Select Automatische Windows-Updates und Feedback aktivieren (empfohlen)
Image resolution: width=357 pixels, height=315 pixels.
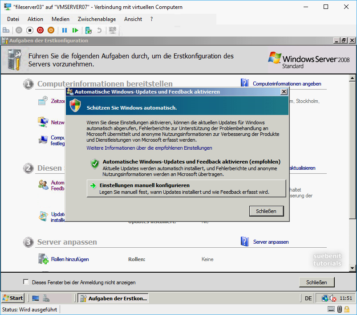[x=186, y=168]
